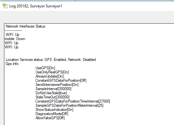
Task: Click the Location Services status line
Action: tap(51, 60)
